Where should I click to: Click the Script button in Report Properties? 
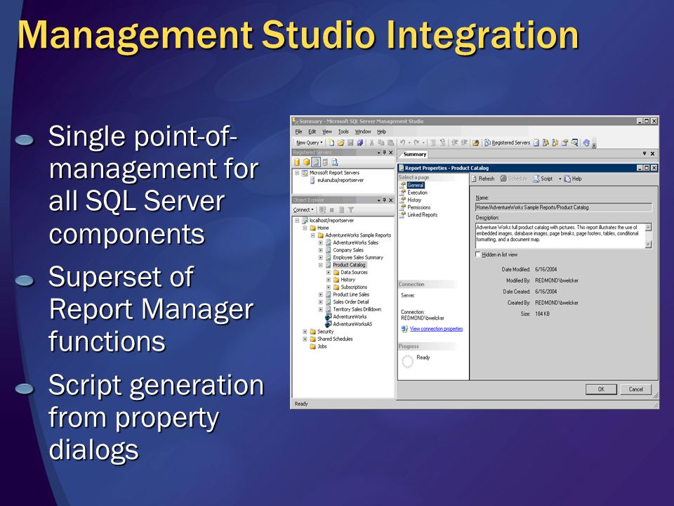point(543,179)
